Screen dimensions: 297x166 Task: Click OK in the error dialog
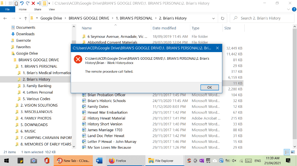coord(209,87)
